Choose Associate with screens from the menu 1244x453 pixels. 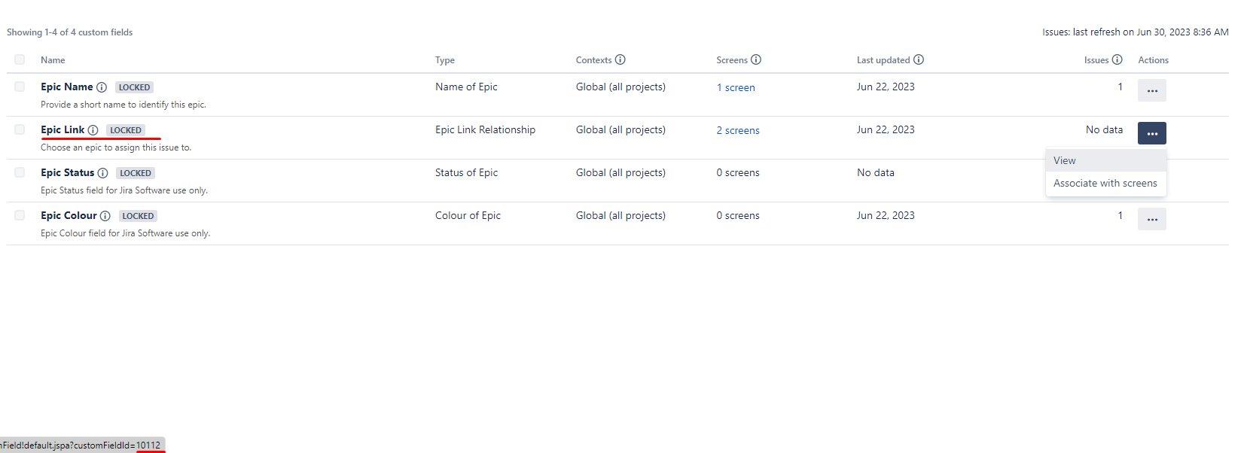1105,183
